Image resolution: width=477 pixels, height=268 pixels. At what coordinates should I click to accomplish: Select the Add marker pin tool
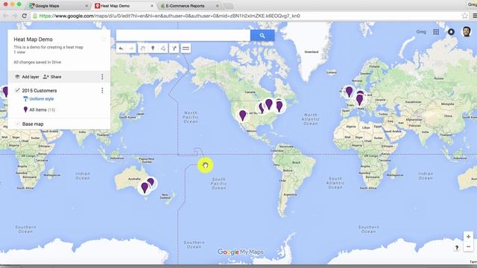153,48
